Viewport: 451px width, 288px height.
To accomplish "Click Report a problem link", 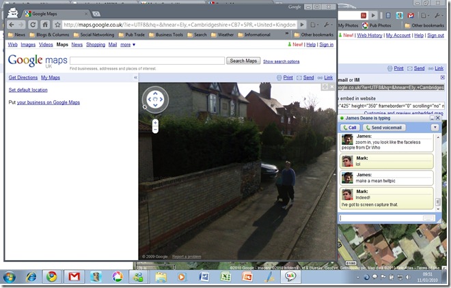I will click(x=187, y=257).
